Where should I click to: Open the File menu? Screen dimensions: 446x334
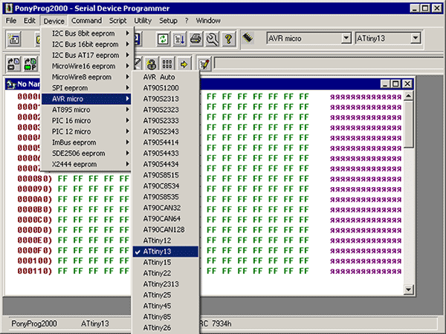11,21
